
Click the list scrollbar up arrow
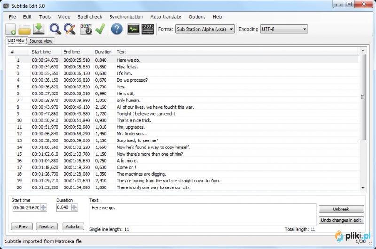363,51
